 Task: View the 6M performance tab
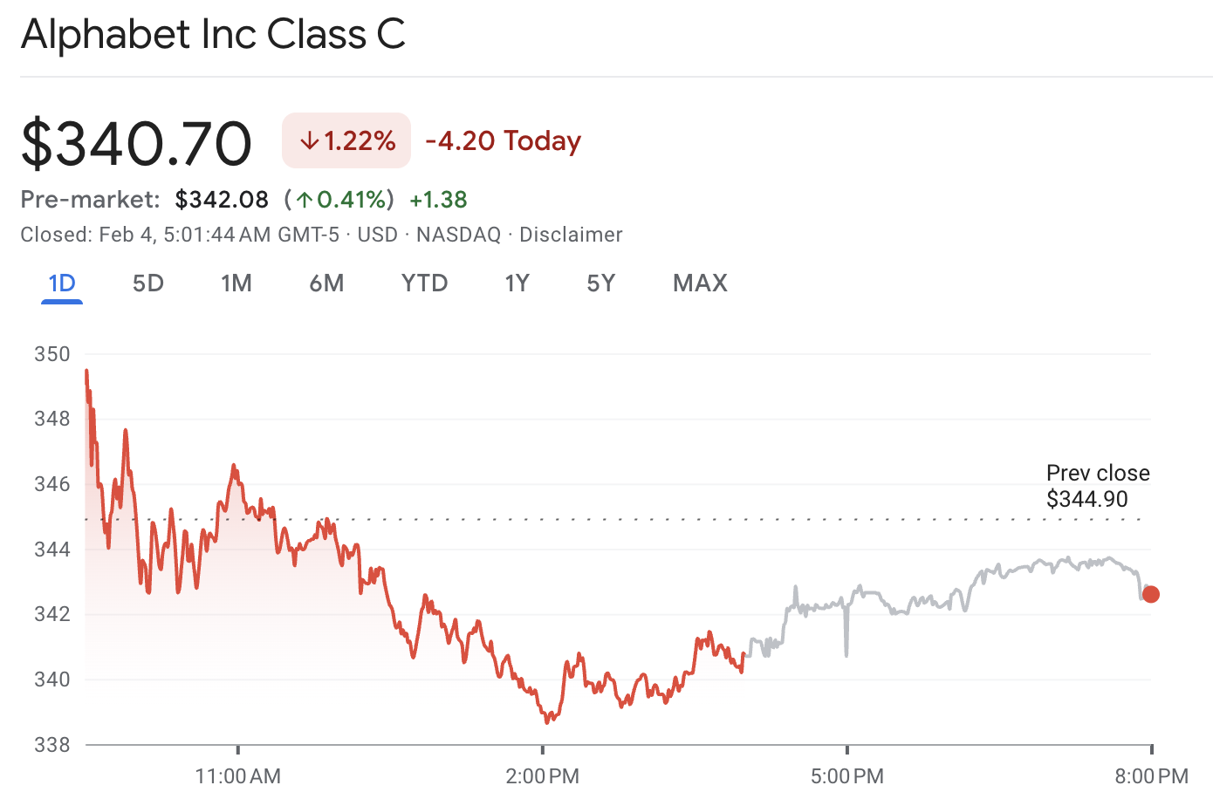pyautogui.click(x=327, y=283)
